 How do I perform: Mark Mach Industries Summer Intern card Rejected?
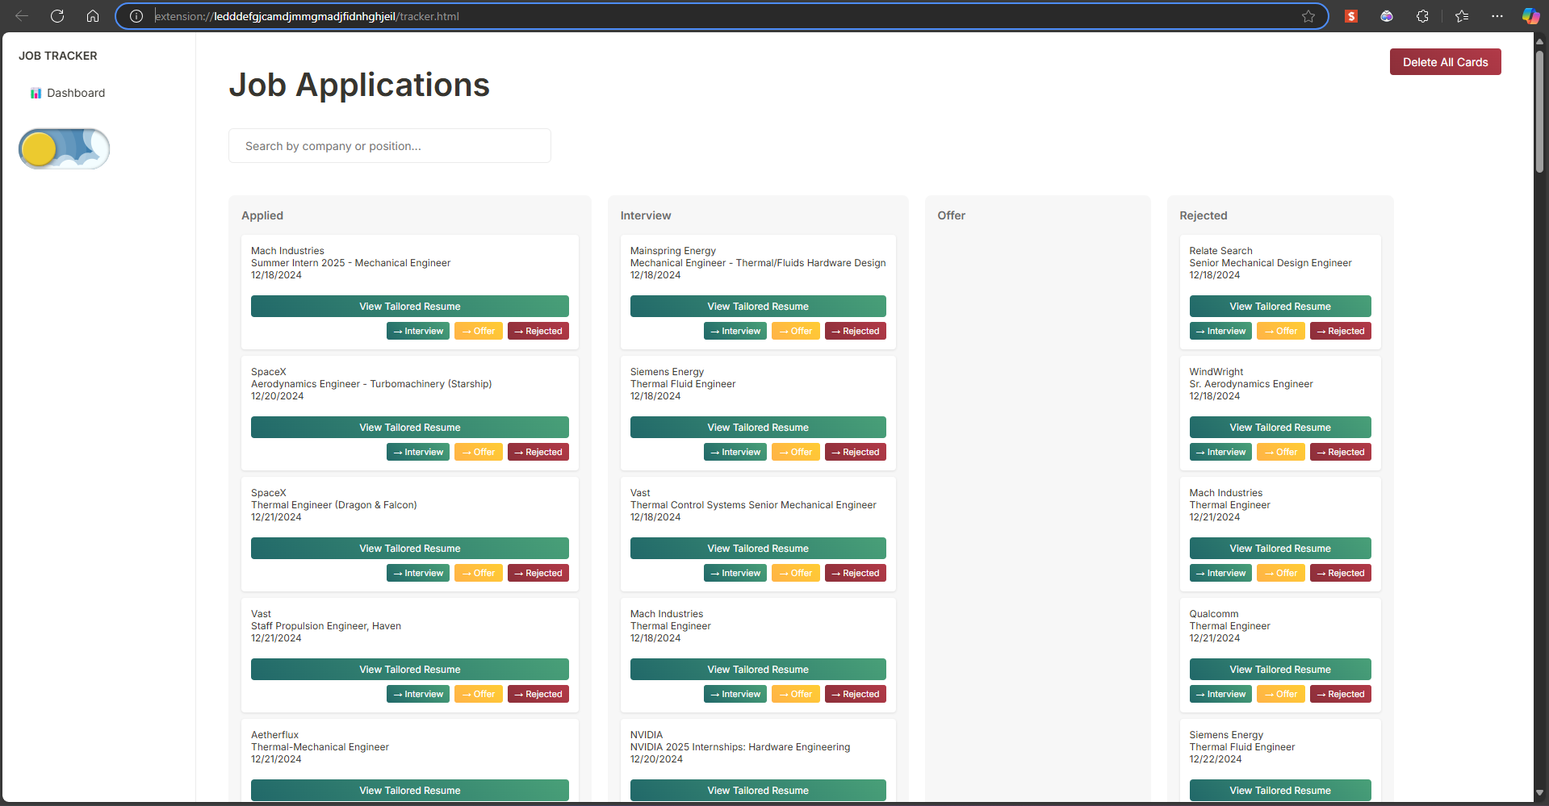click(x=538, y=331)
